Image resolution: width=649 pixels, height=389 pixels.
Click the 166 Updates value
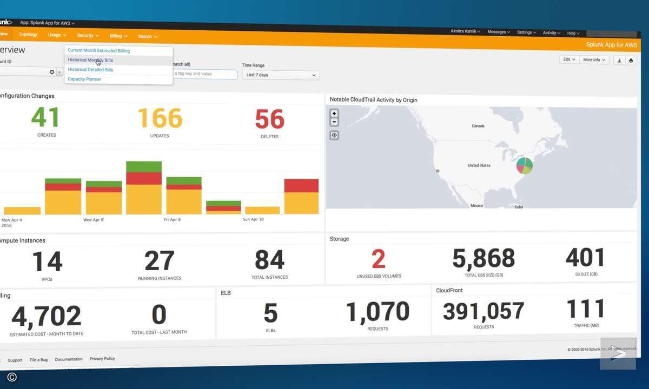click(x=160, y=118)
